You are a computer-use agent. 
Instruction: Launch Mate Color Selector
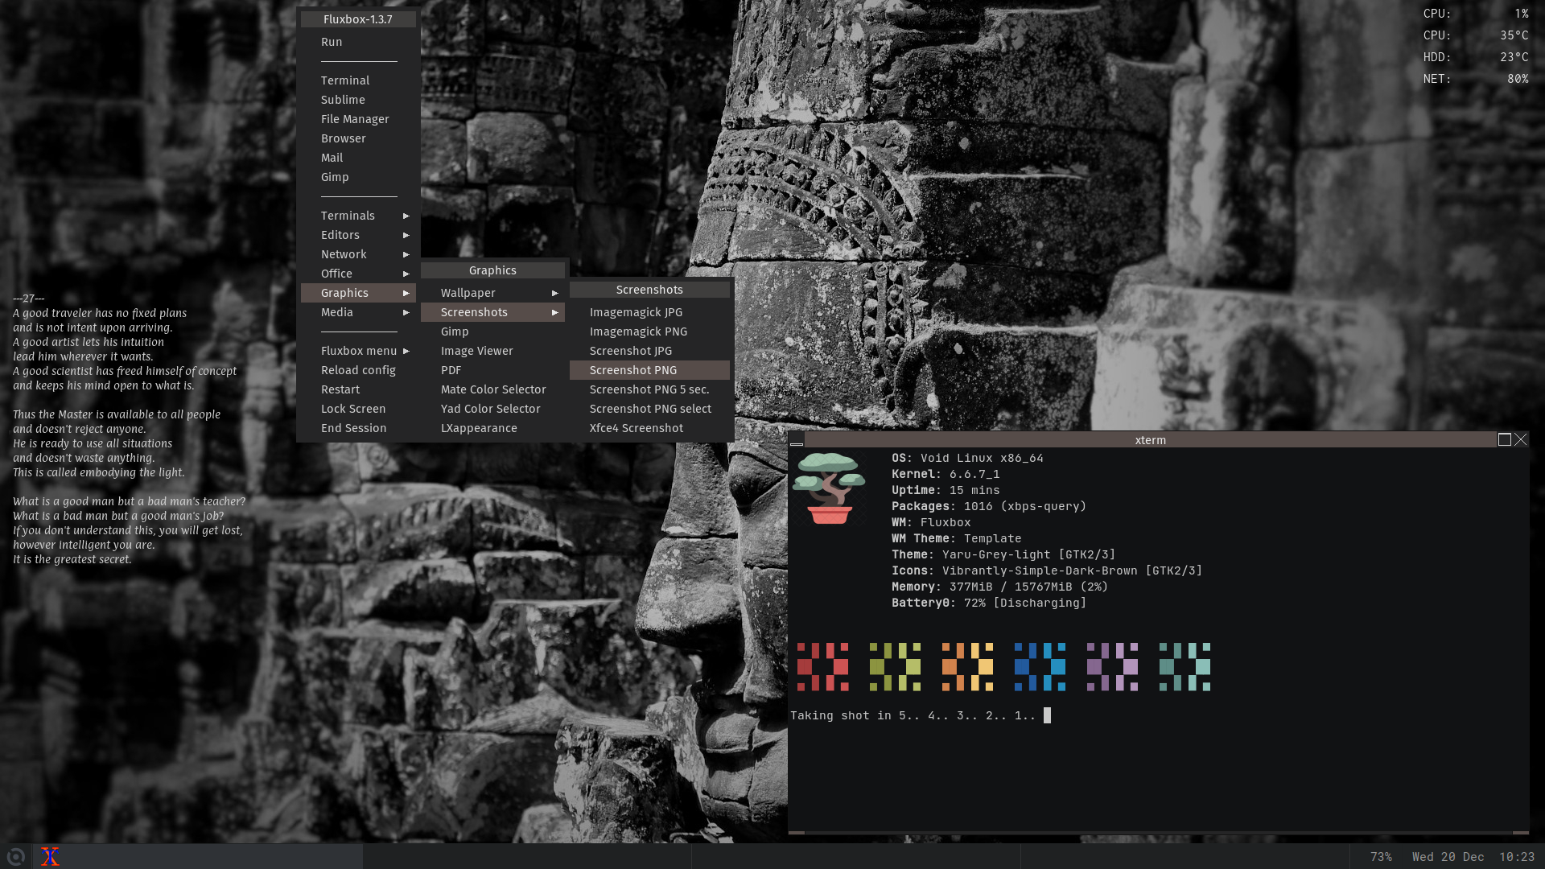[x=492, y=389]
